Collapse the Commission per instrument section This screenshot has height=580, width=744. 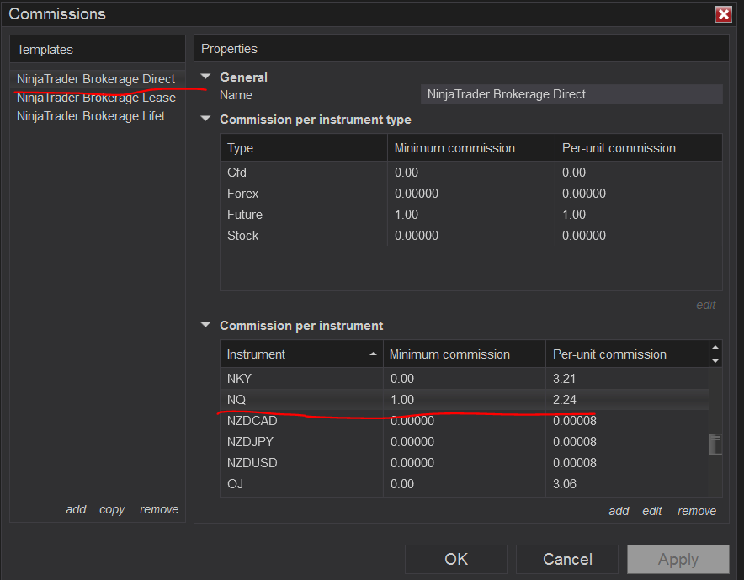point(205,325)
